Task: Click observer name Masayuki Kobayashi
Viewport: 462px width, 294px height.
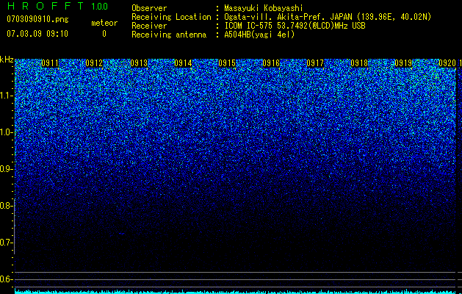Action: (264, 8)
